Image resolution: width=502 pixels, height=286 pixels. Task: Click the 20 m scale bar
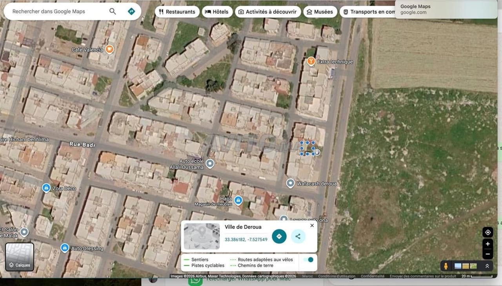tap(477, 276)
